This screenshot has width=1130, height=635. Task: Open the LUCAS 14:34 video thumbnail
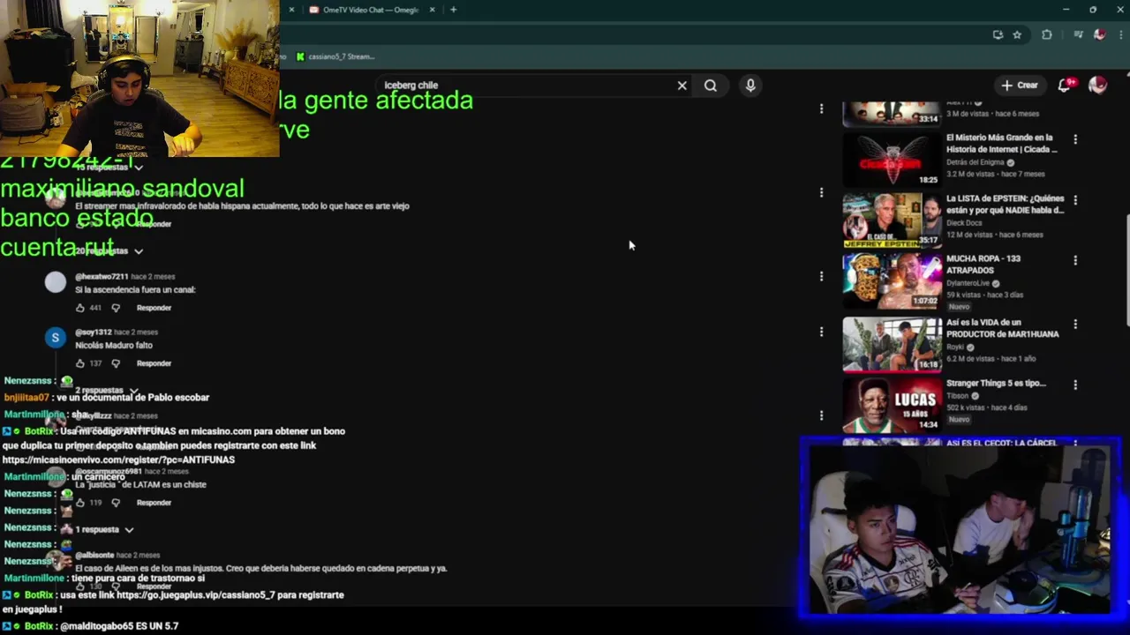click(x=892, y=404)
